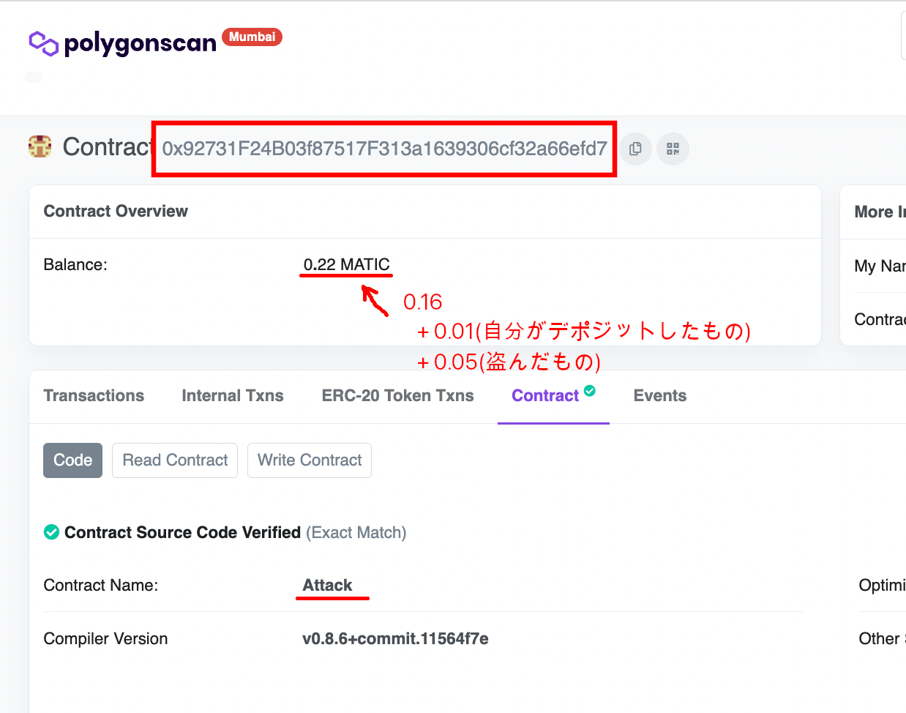Copy the contract address to clipboard
This screenshot has height=713, width=906.
[636, 149]
